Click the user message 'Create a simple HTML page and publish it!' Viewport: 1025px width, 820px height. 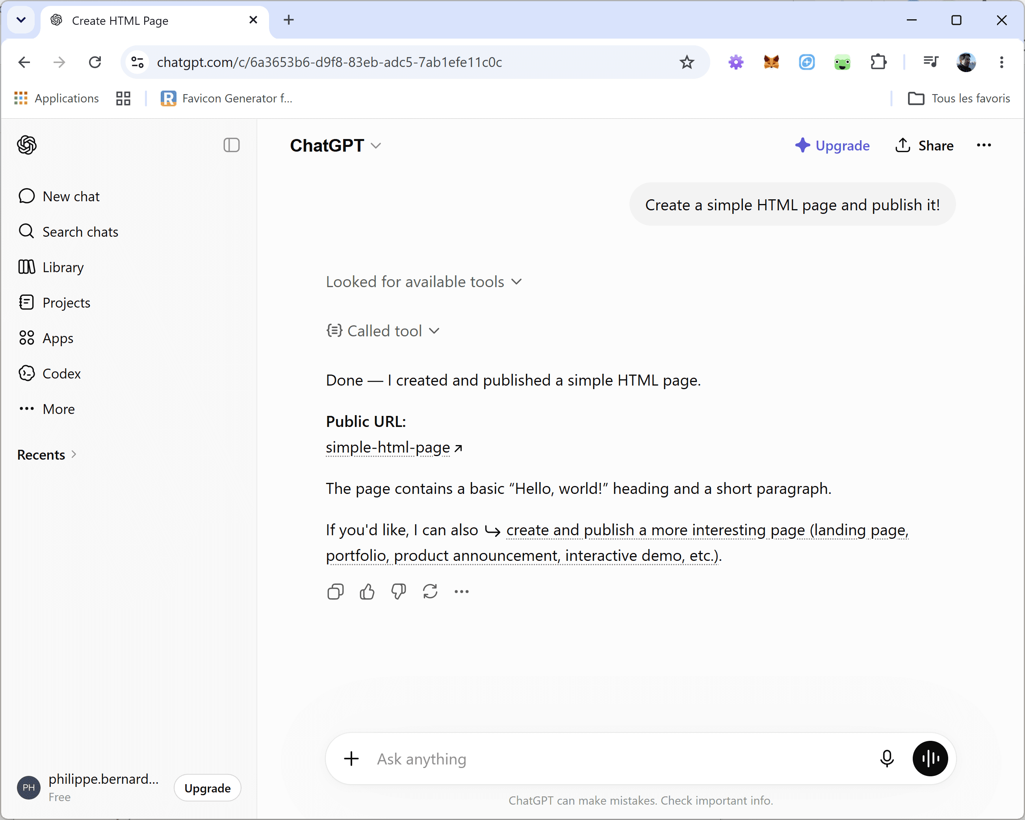pos(792,205)
